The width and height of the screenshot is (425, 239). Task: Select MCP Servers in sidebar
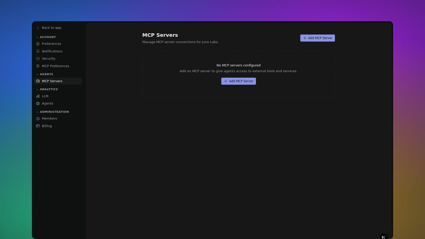(x=58, y=81)
